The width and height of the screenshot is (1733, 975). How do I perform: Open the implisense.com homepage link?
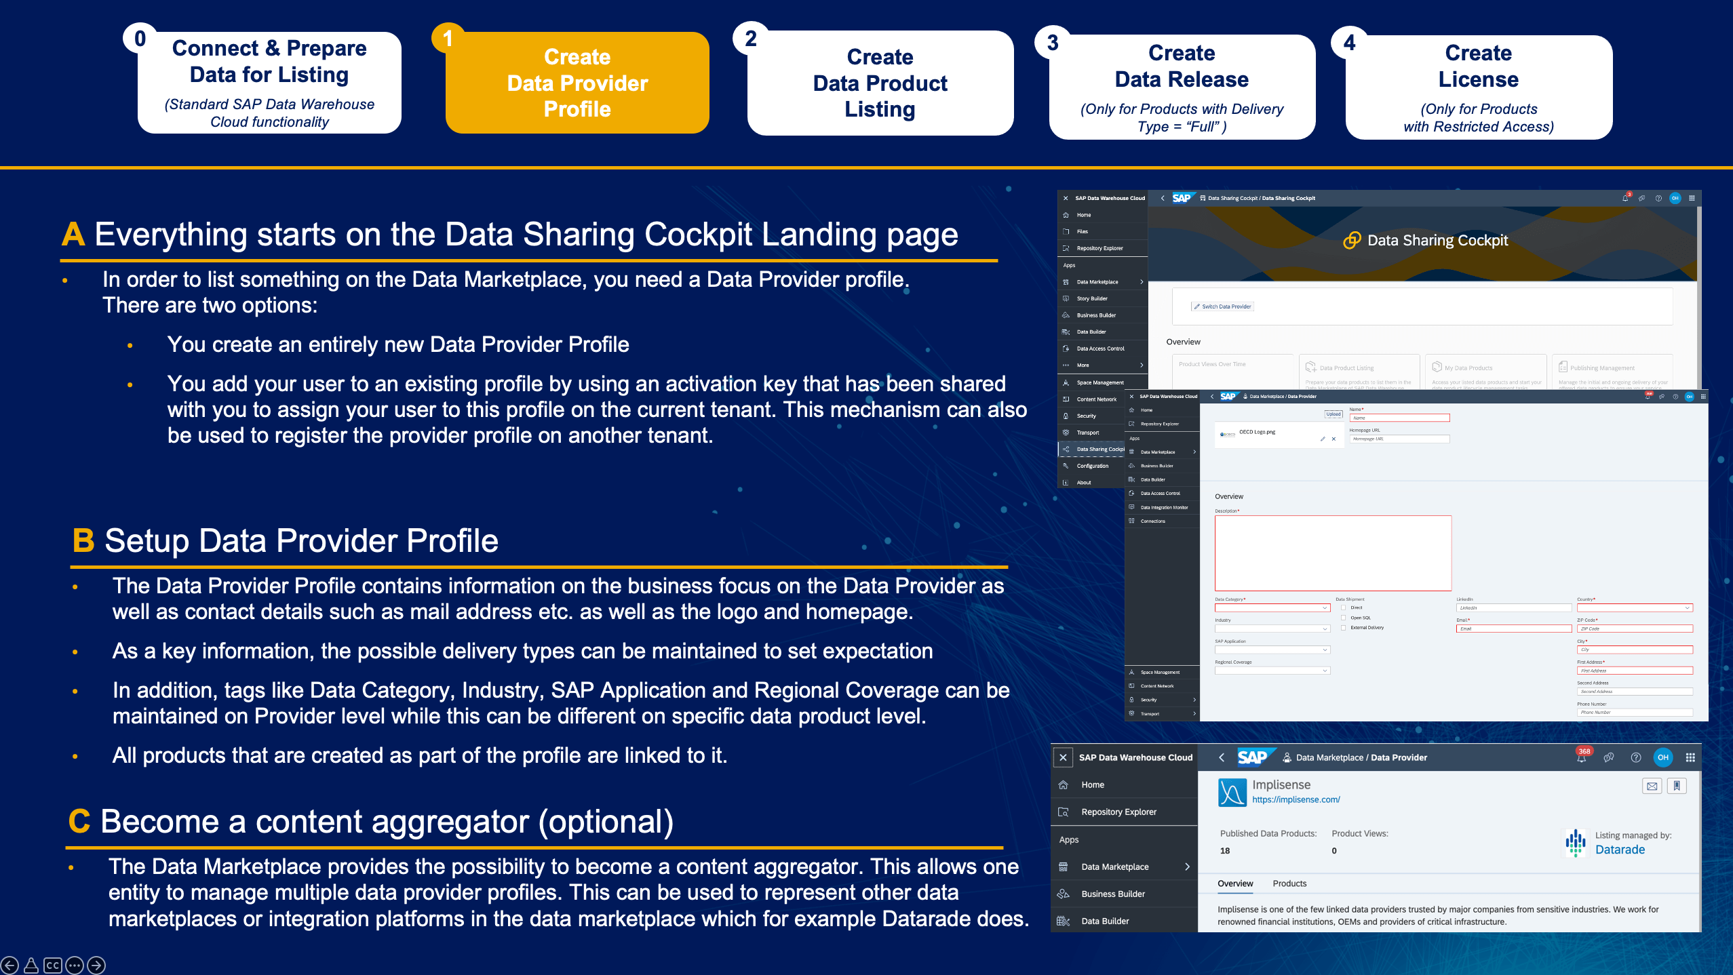1296,799
